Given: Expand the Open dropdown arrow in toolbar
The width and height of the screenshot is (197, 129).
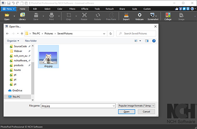Looking at the screenshot, I should [x=14, y=16].
